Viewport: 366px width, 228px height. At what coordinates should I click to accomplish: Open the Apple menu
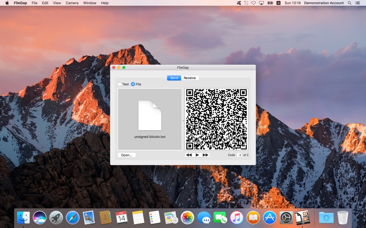point(7,3)
